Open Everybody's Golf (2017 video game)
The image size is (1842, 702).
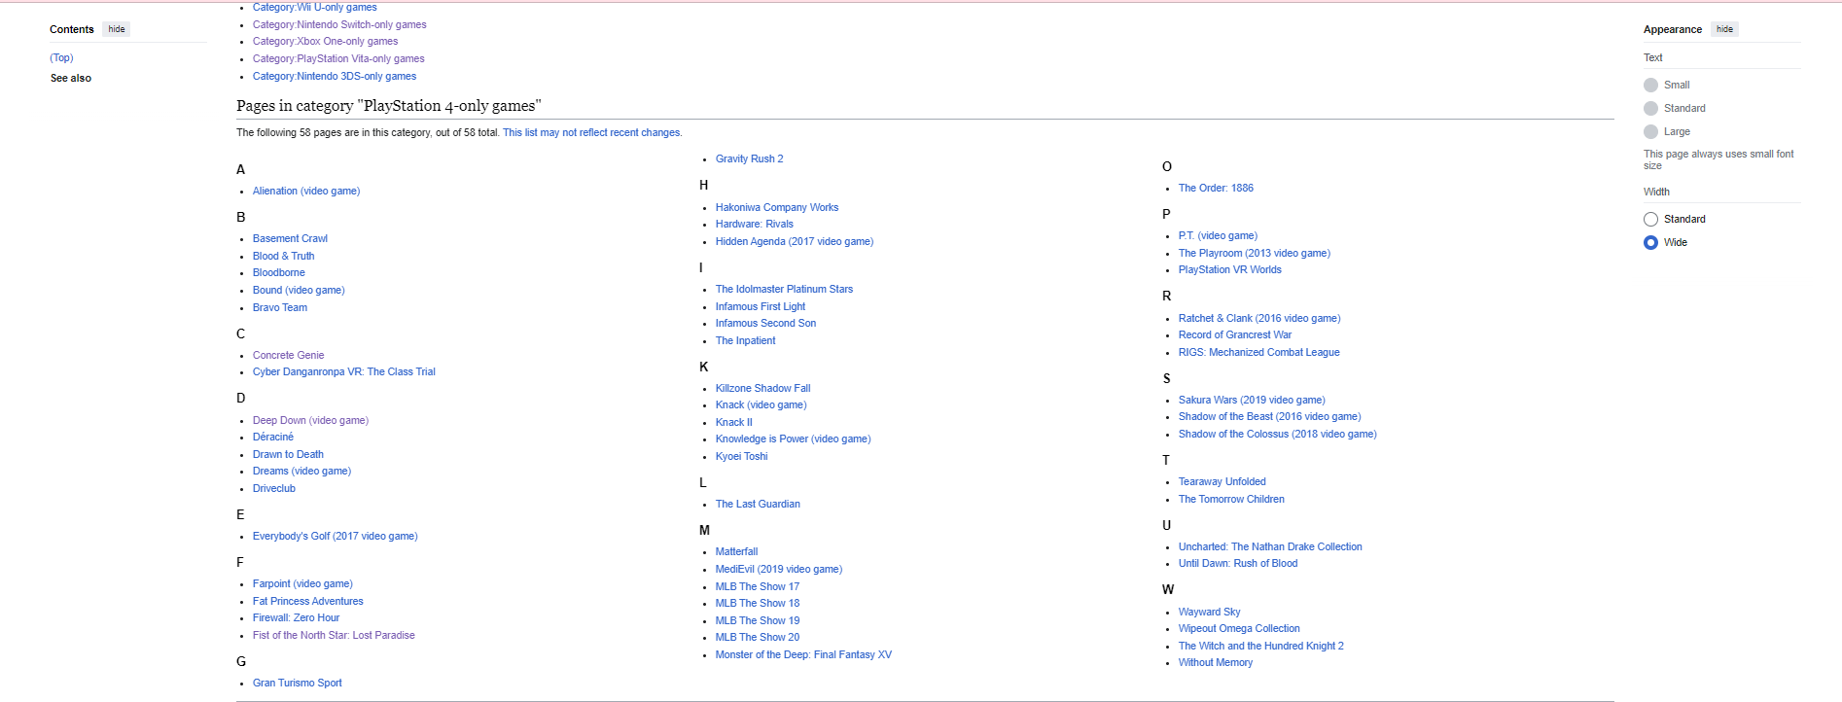click(336, 536)
